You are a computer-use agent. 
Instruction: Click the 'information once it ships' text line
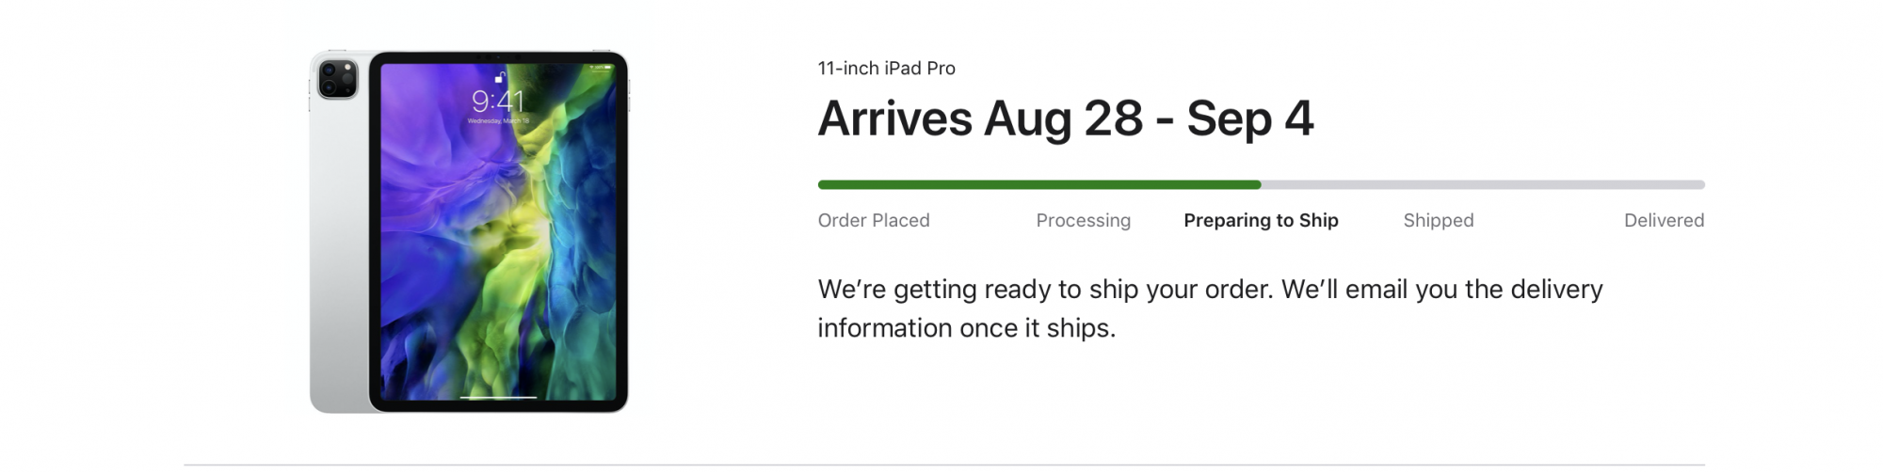click(966, 328)
